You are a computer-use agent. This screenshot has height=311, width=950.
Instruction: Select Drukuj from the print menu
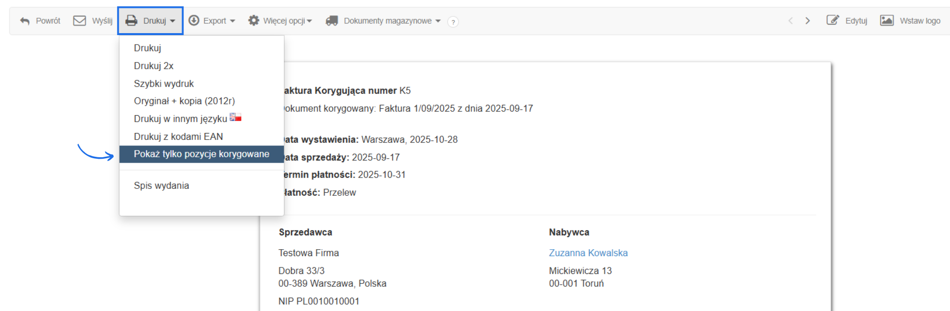[x=201, y=48]
